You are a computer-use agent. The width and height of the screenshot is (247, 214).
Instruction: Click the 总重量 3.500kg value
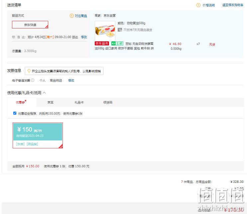tap(30, 51)
